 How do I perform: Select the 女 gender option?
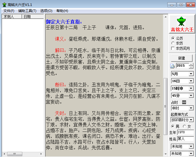coord(184,126)
